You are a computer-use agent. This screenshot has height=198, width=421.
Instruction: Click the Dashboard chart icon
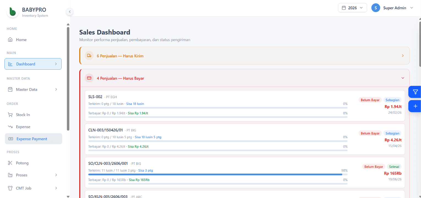(10, 64)
